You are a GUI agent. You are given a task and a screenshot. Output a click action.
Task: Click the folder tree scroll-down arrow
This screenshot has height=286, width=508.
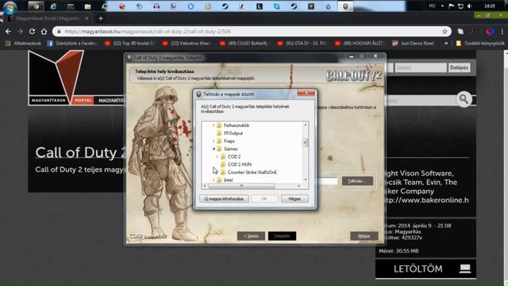pyautogui.click(x=305, y=180)
